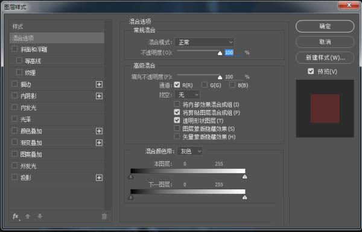Click the plus icon next to 描边
The height and width of the screenshot is (232, 362).
[x=99, y=84]
